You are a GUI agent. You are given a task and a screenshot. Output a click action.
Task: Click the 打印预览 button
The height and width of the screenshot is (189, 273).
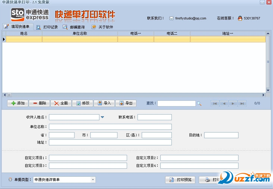180,180
